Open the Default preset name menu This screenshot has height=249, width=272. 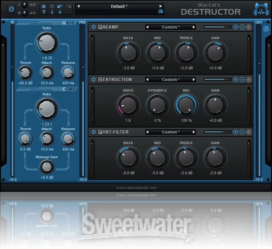119,7
